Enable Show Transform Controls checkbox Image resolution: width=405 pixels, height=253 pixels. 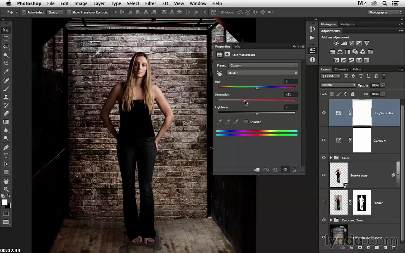pos(69,12)
